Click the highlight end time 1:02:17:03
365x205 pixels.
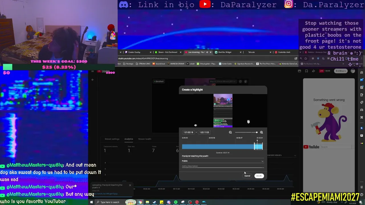point(204,132)
